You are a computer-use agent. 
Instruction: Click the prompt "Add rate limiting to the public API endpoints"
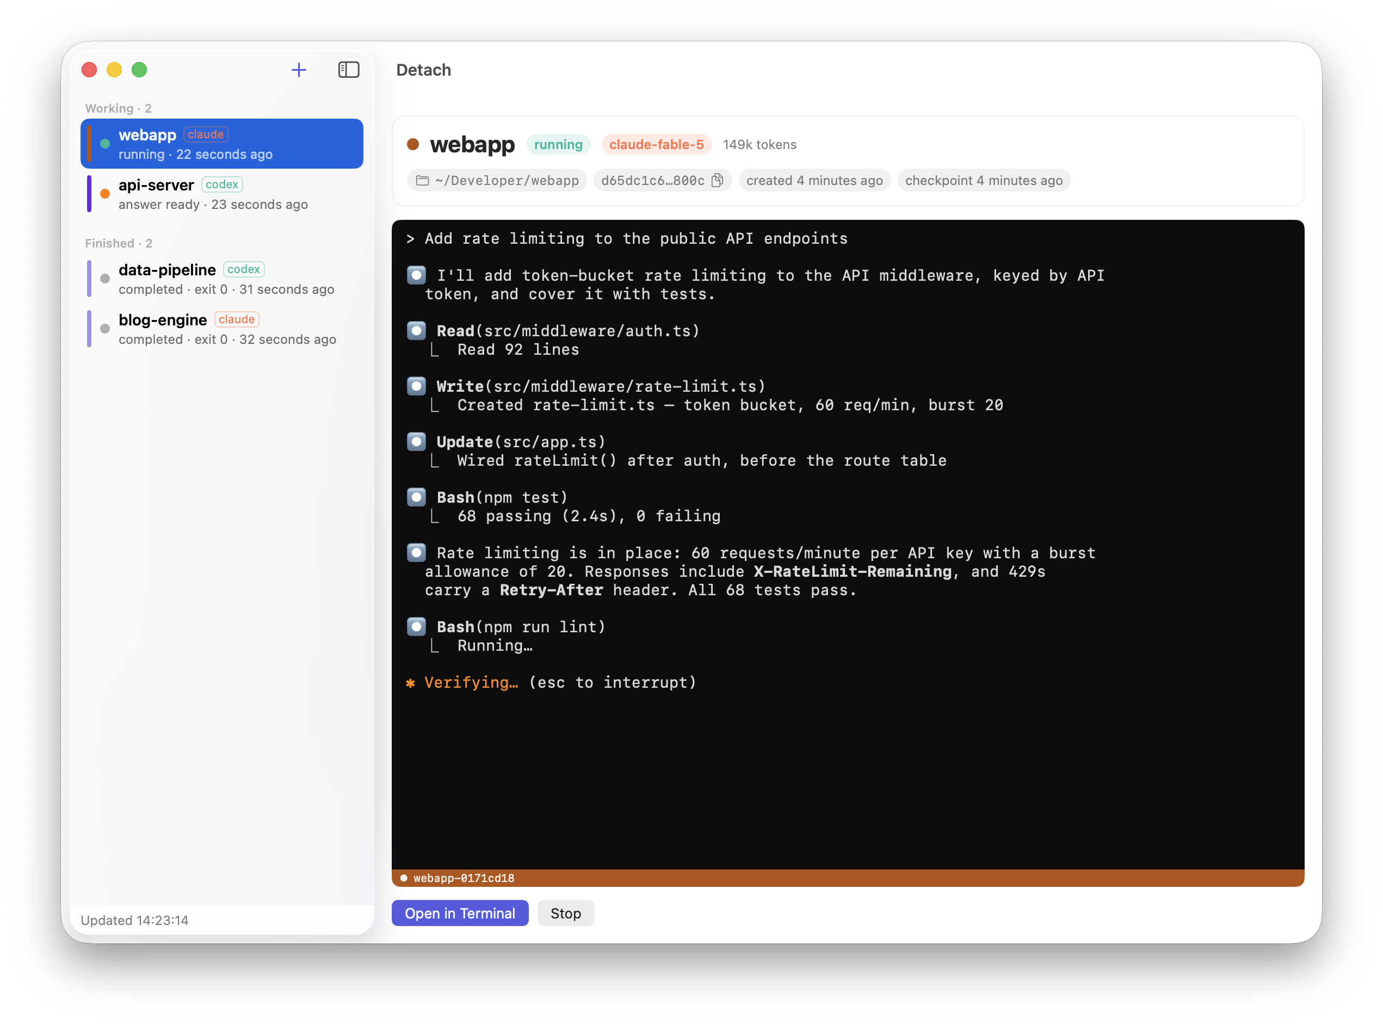point(635,239)
